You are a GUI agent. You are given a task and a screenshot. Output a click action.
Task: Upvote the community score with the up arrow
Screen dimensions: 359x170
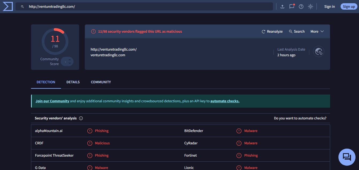(70, 60)
